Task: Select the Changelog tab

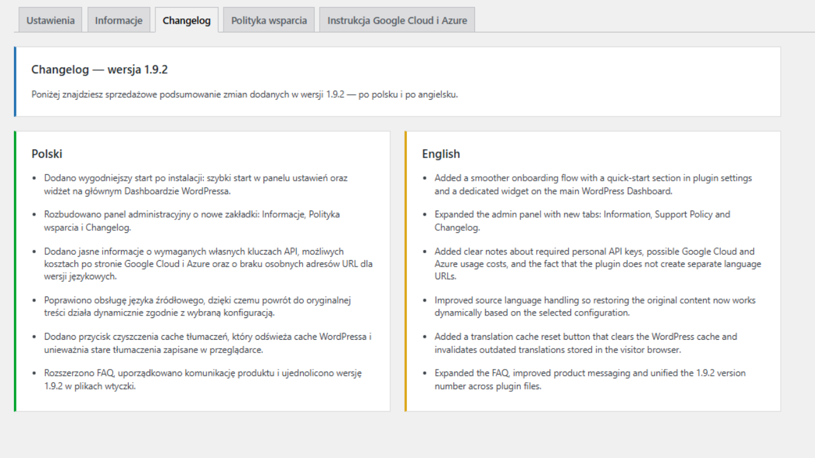Action: click(187, 20)
